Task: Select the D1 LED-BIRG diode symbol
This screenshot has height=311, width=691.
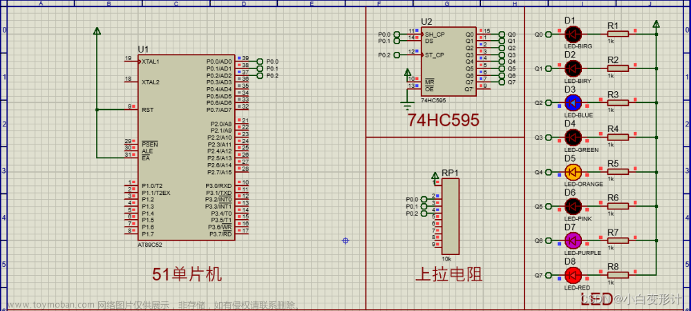Action: pyautogui.click(x=573, y=34)
